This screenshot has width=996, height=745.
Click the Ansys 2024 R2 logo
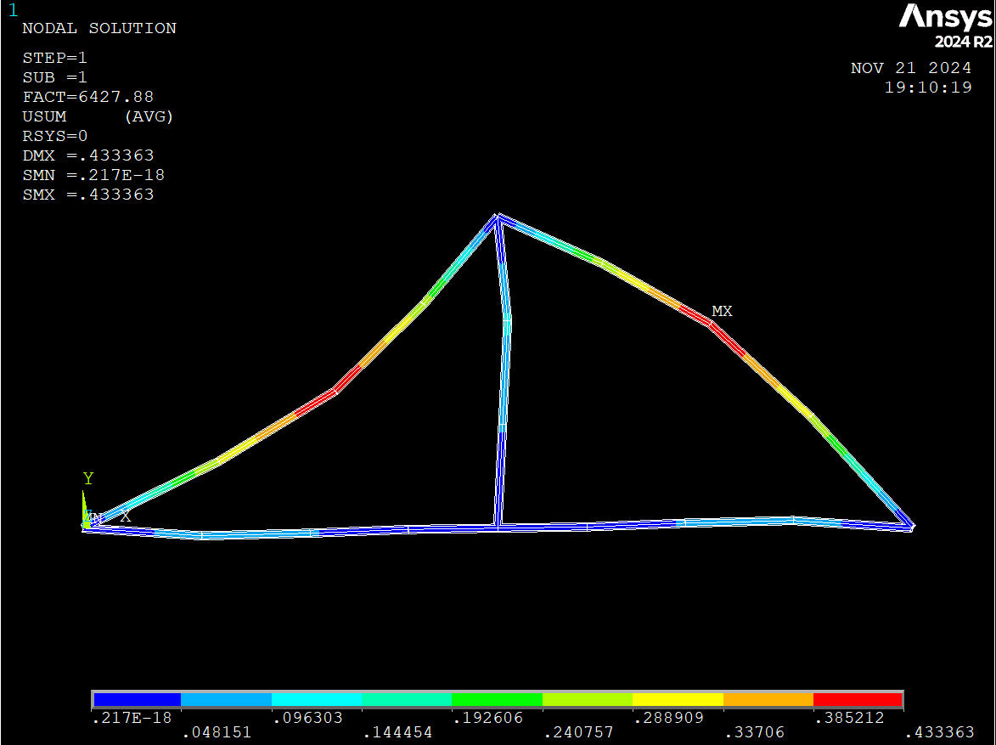tap(945, 25)
